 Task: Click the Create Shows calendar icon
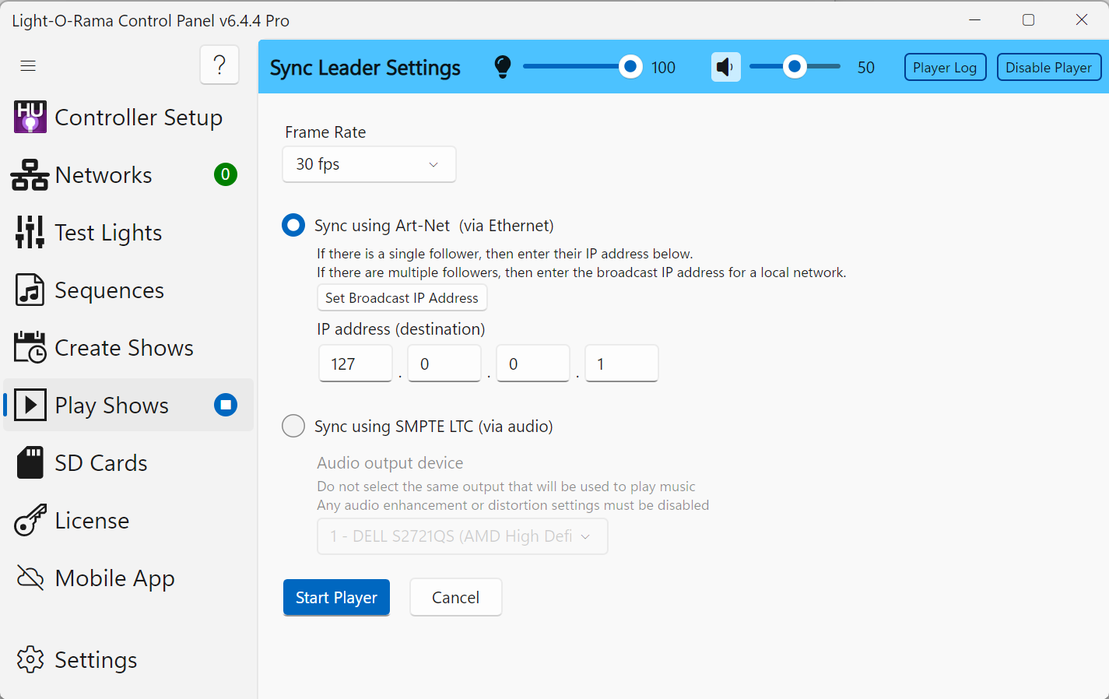(30, 348)
